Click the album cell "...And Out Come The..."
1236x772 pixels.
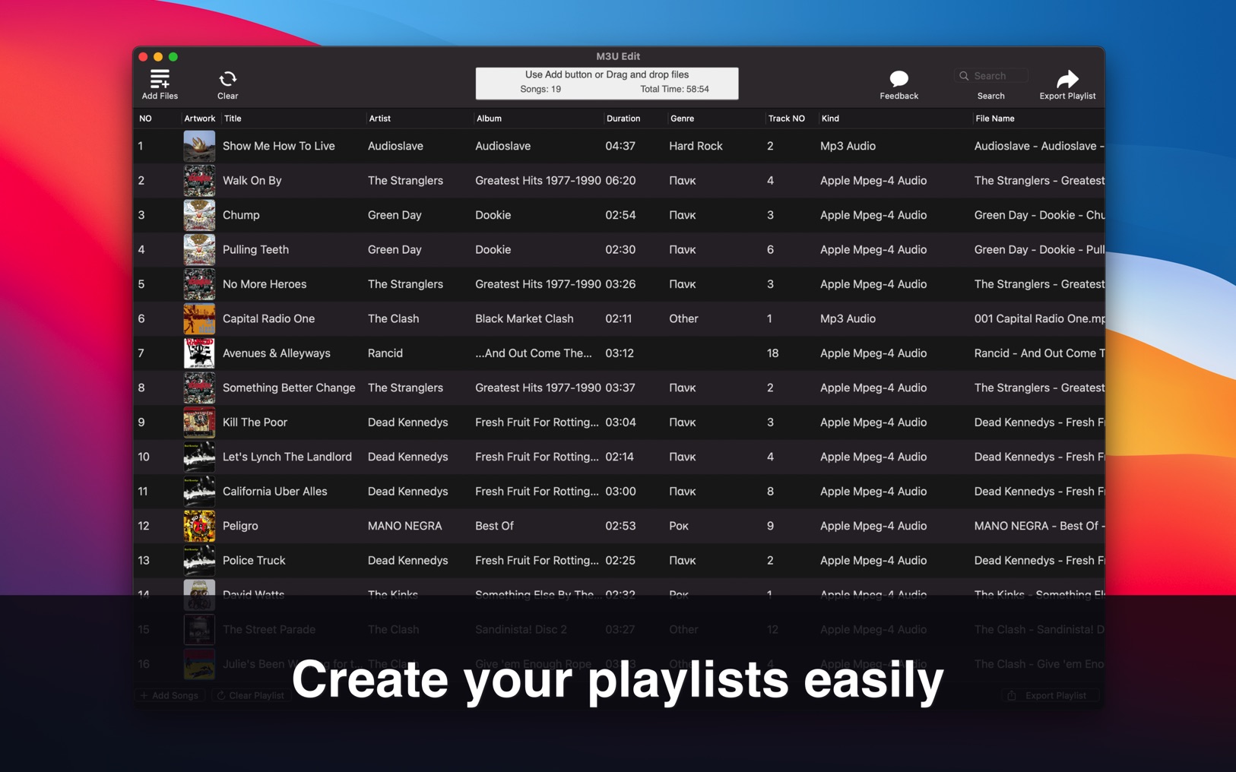[x=534, y=353]
